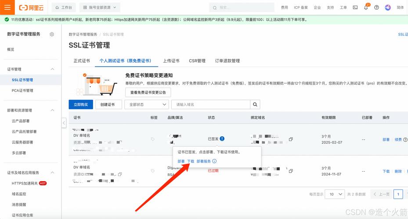Open the 支持 menu
This screenshot has width=408, height=219.
tap(330, 7)
